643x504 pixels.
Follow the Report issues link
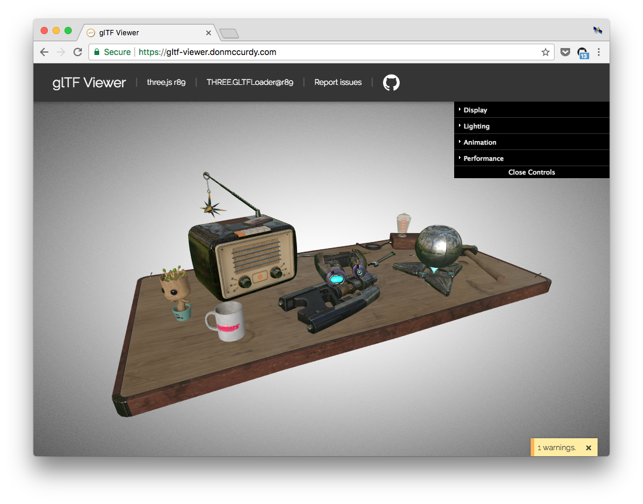click(338, 82)
